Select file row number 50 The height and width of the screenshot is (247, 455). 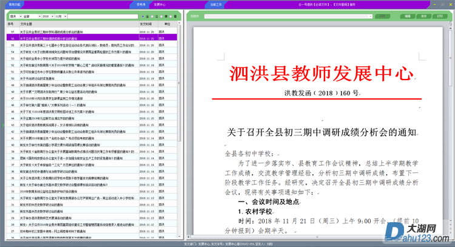92,78
